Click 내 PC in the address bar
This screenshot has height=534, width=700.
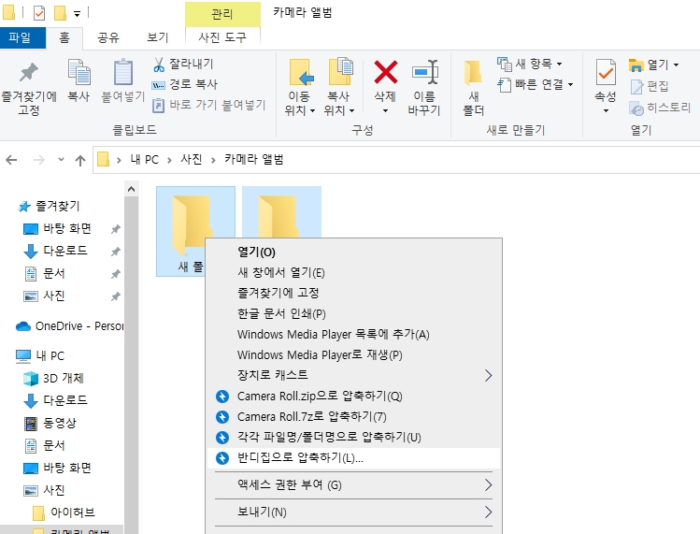144,160
